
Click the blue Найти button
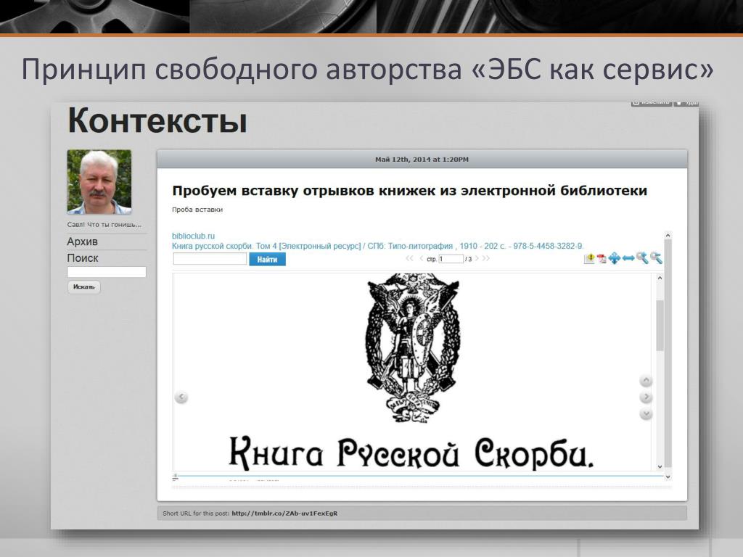[x=267, y=259]
